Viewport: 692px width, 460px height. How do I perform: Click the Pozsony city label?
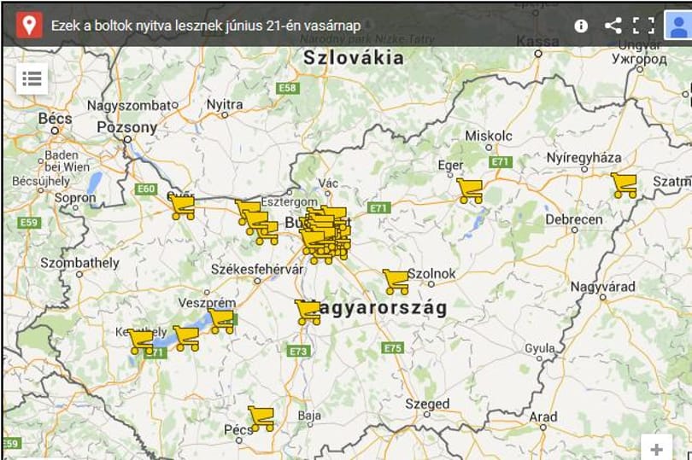[x=127, y=127]
